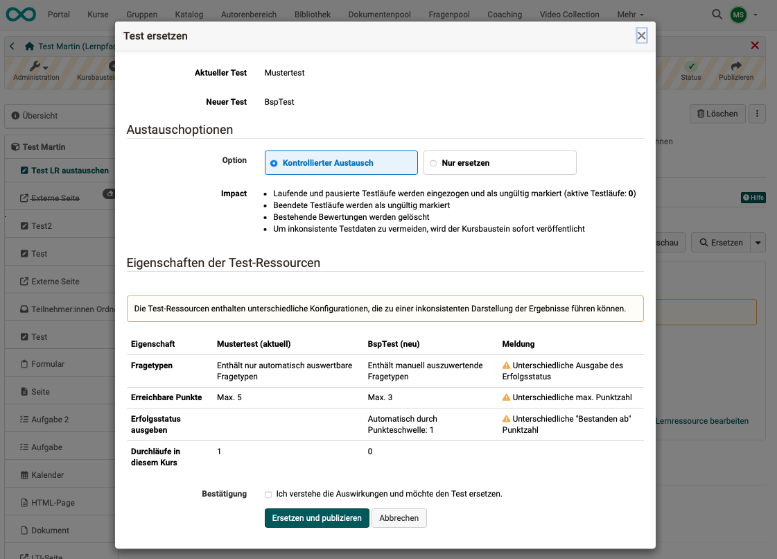Click the OpenOlat logo icon

pyautogui.click(x=20, y=13)
